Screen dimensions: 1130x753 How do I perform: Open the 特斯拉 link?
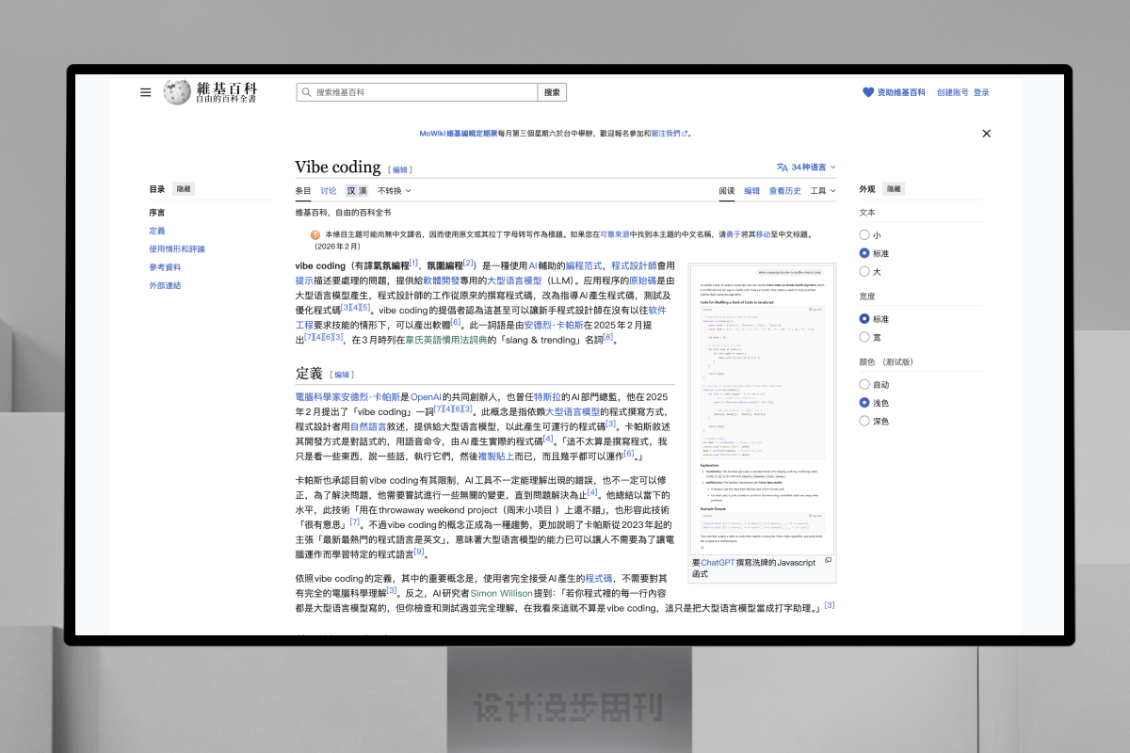tap(548, 397)
